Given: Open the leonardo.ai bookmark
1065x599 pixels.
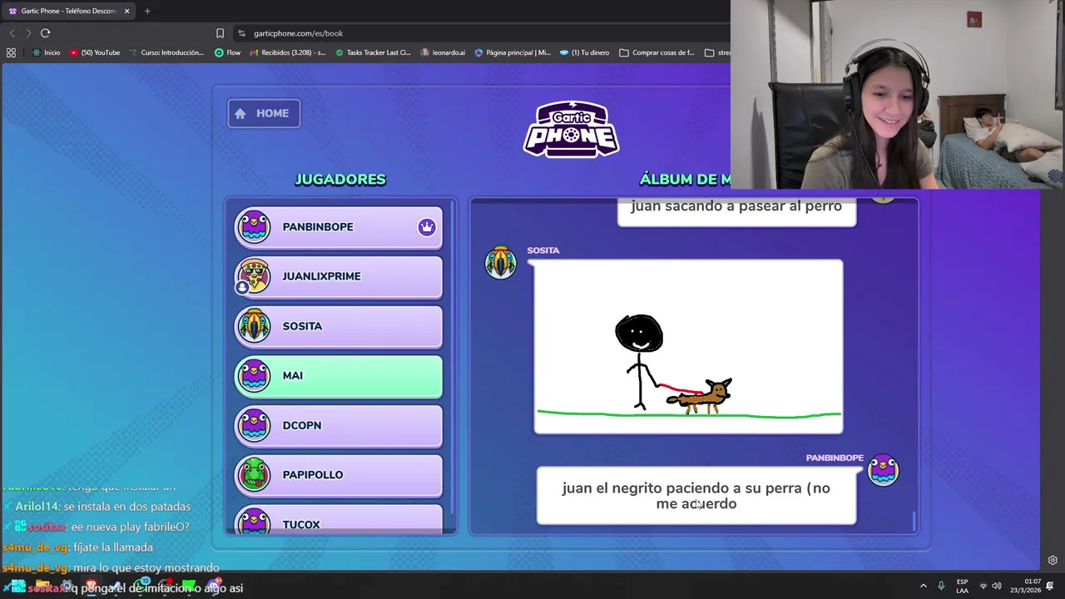Looking at the screenshot, I should 443,52.
